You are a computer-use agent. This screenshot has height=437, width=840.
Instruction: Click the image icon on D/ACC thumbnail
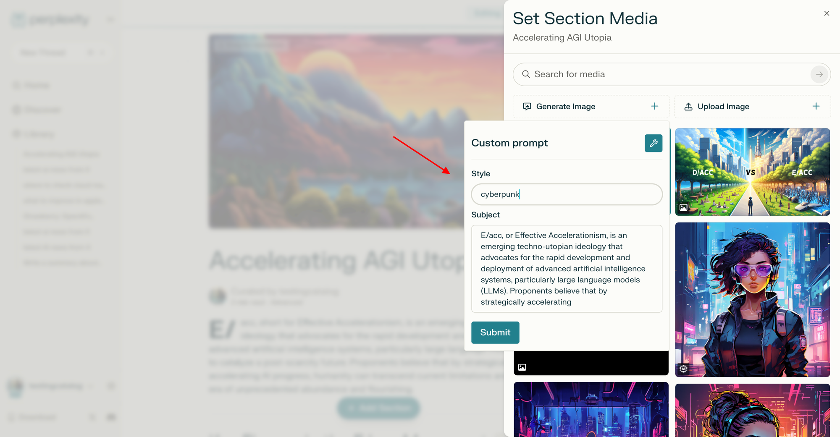tap(684, 207)
